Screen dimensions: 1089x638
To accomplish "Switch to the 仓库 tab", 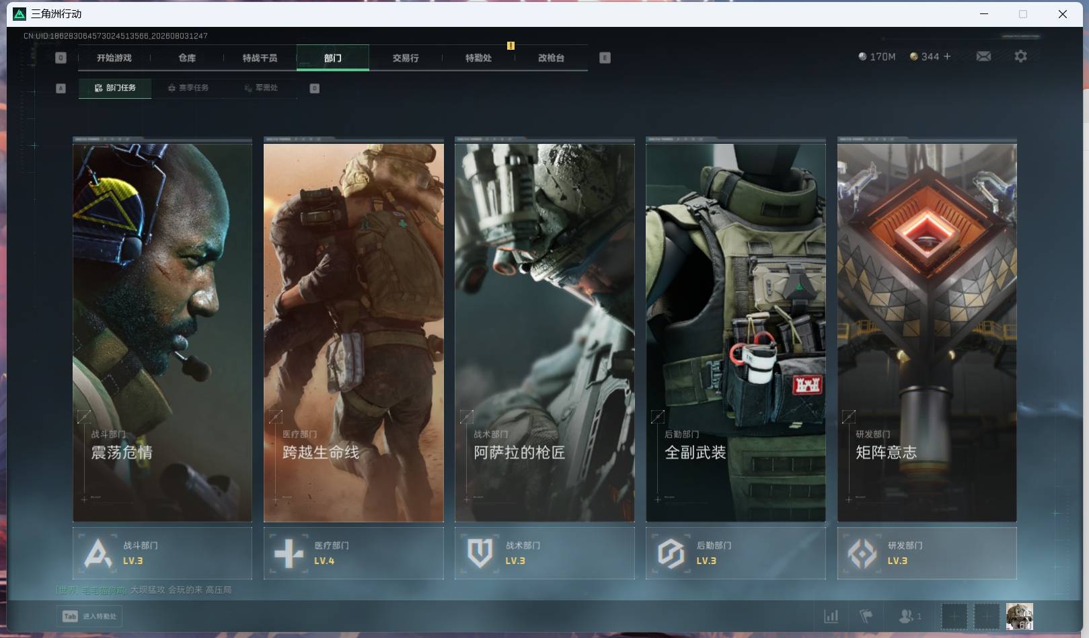I will (x=187, y=58).
